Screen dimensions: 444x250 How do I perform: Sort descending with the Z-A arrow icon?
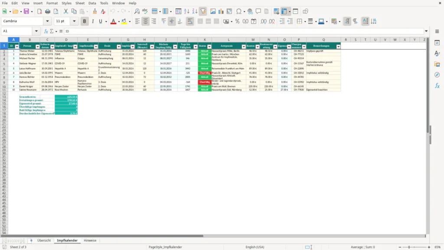[x=195, y=11]
